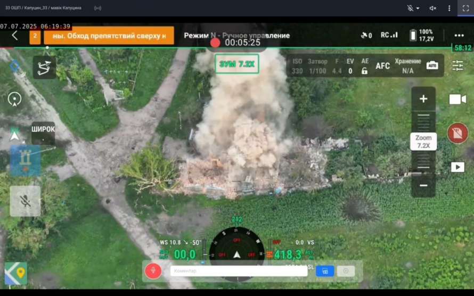Screen dimensions: 474x296
Task: Click the red record button with SD card
Action: tap(457, 133)
